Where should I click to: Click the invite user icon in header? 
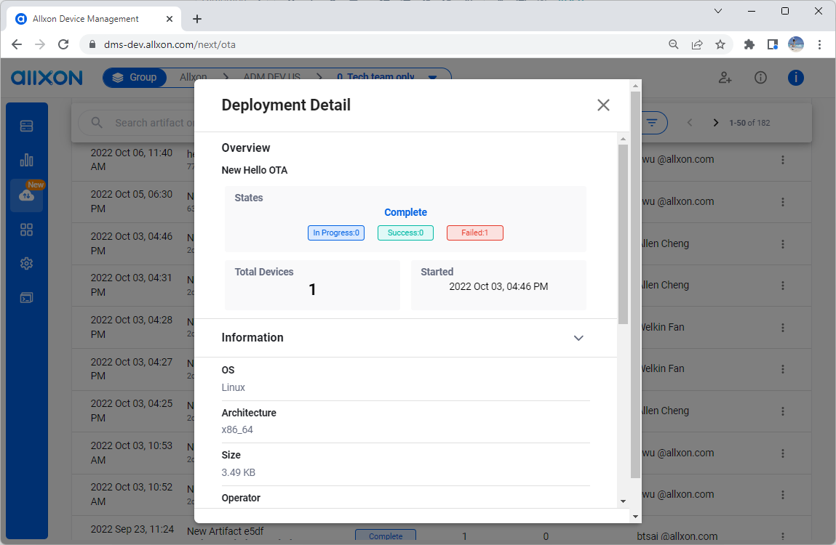click(x=725, y=77)
